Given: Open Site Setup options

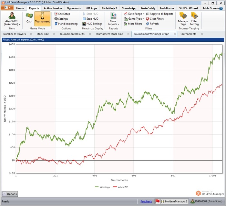Looking at the screenshot, I should [x=62, y=14].
